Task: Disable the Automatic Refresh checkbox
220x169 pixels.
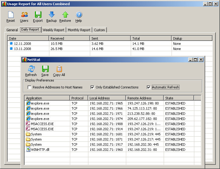Action: [149, 88]
